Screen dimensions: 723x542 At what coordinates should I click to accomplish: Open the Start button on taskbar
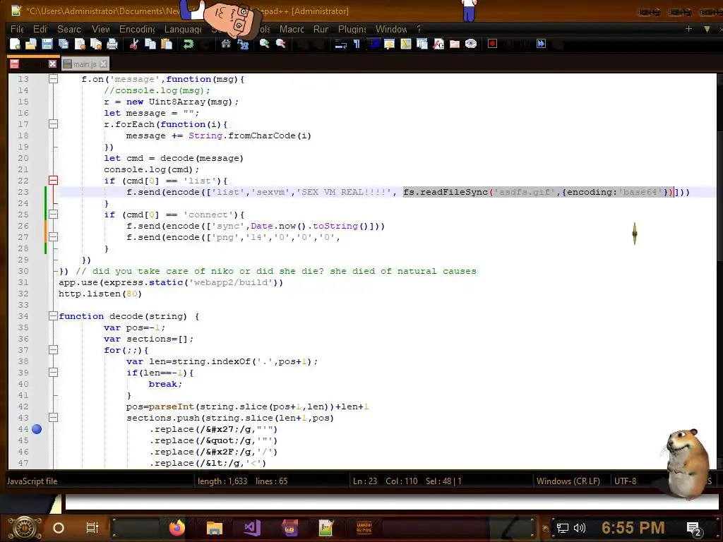coord(25,528)
